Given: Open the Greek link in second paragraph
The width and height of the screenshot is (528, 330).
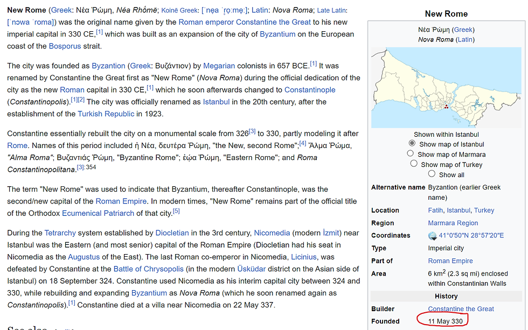Looking at the screenshot, I should tap(141, 66).
